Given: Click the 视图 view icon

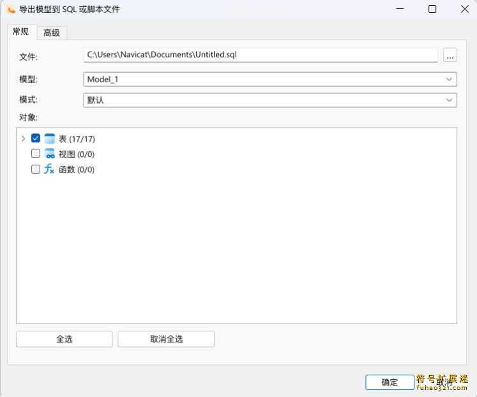Looking at the screenshot, I should pos(50,154).
